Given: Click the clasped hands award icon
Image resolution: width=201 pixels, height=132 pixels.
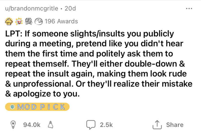Looking at the screenshot, I should click(29, 21).
